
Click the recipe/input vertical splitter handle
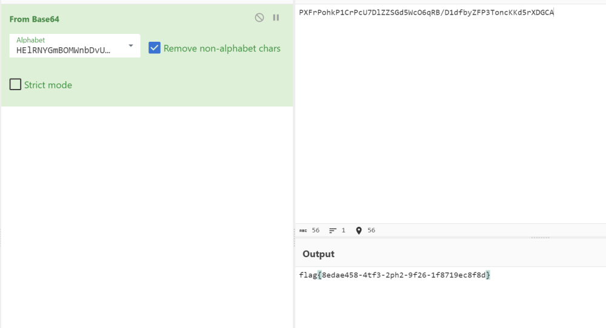click(294, 237)
